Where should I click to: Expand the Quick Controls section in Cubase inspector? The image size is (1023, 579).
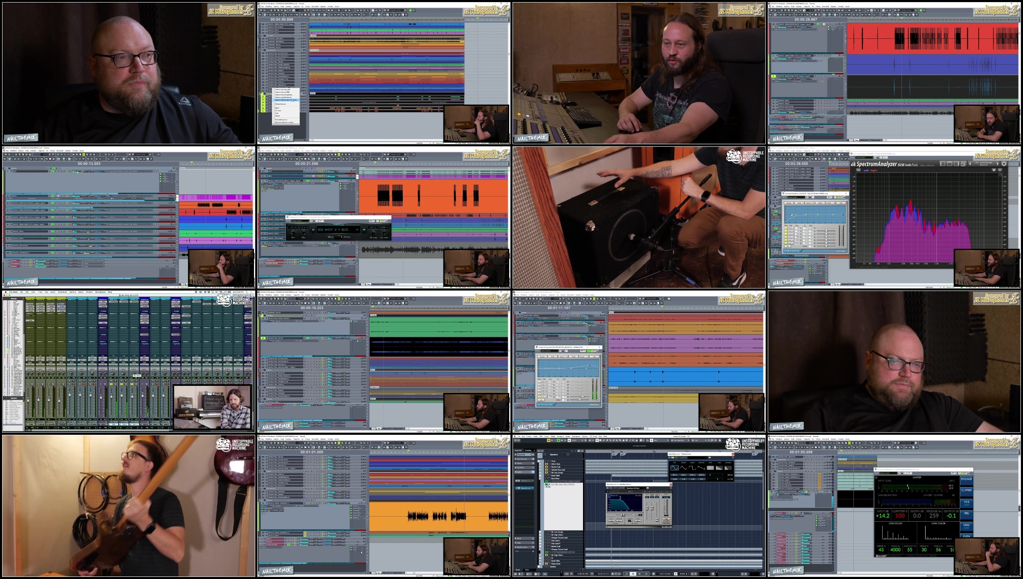(x=524, y=547)
